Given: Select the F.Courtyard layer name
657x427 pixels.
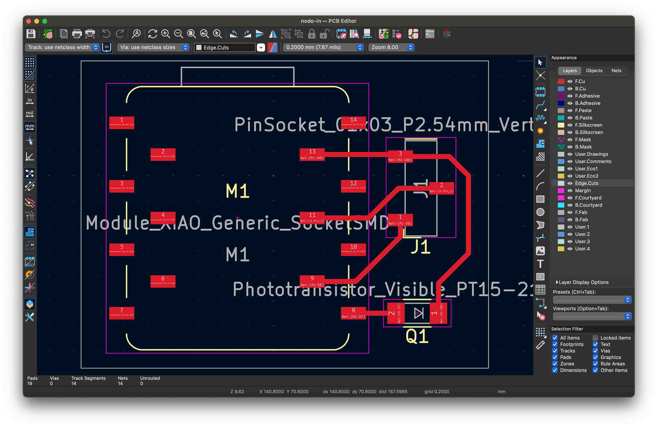Looking at the screenshot, I should point(588,198).
